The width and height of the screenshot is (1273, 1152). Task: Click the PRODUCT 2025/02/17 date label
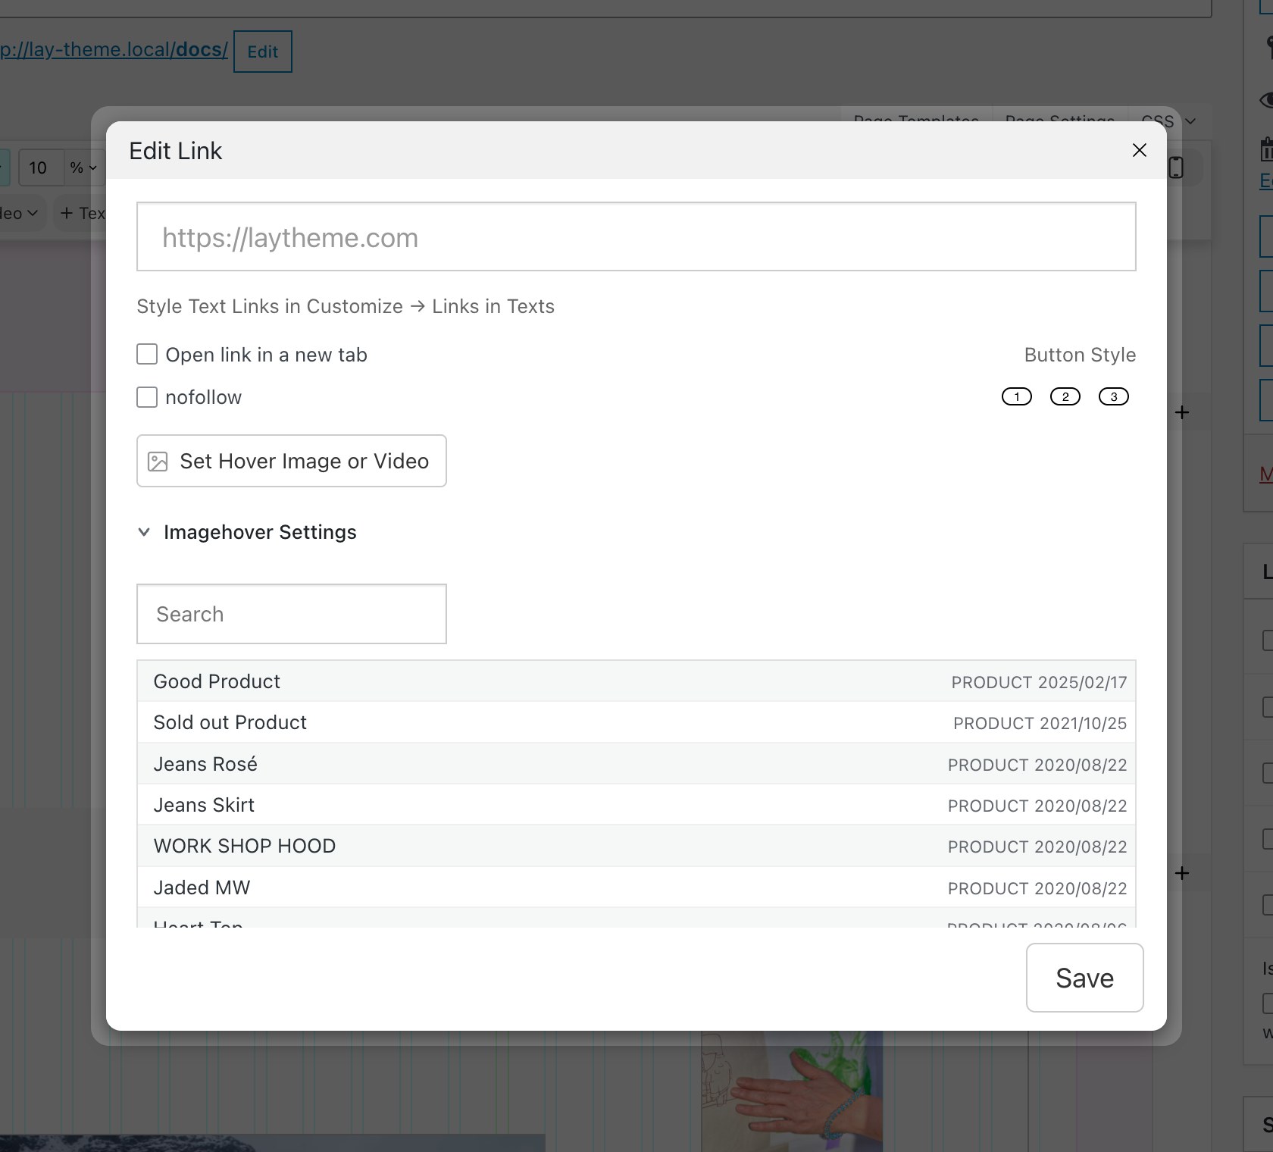pyautogui.click(x=1039, y=682)
